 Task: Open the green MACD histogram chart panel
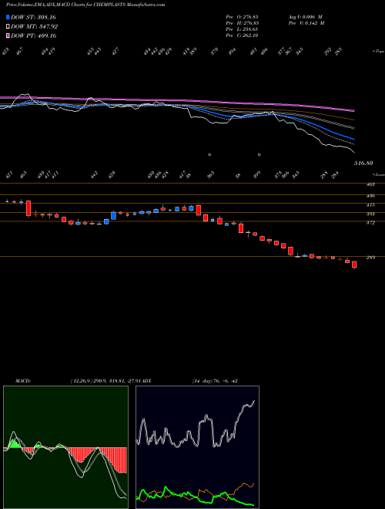pos(65,447)
